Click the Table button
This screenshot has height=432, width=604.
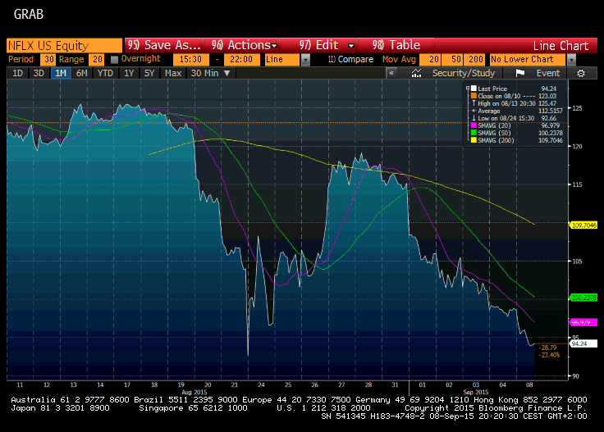click(x=396, y=45)
